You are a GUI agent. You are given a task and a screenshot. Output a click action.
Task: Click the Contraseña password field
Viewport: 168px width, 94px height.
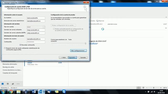tap(36, 42)
